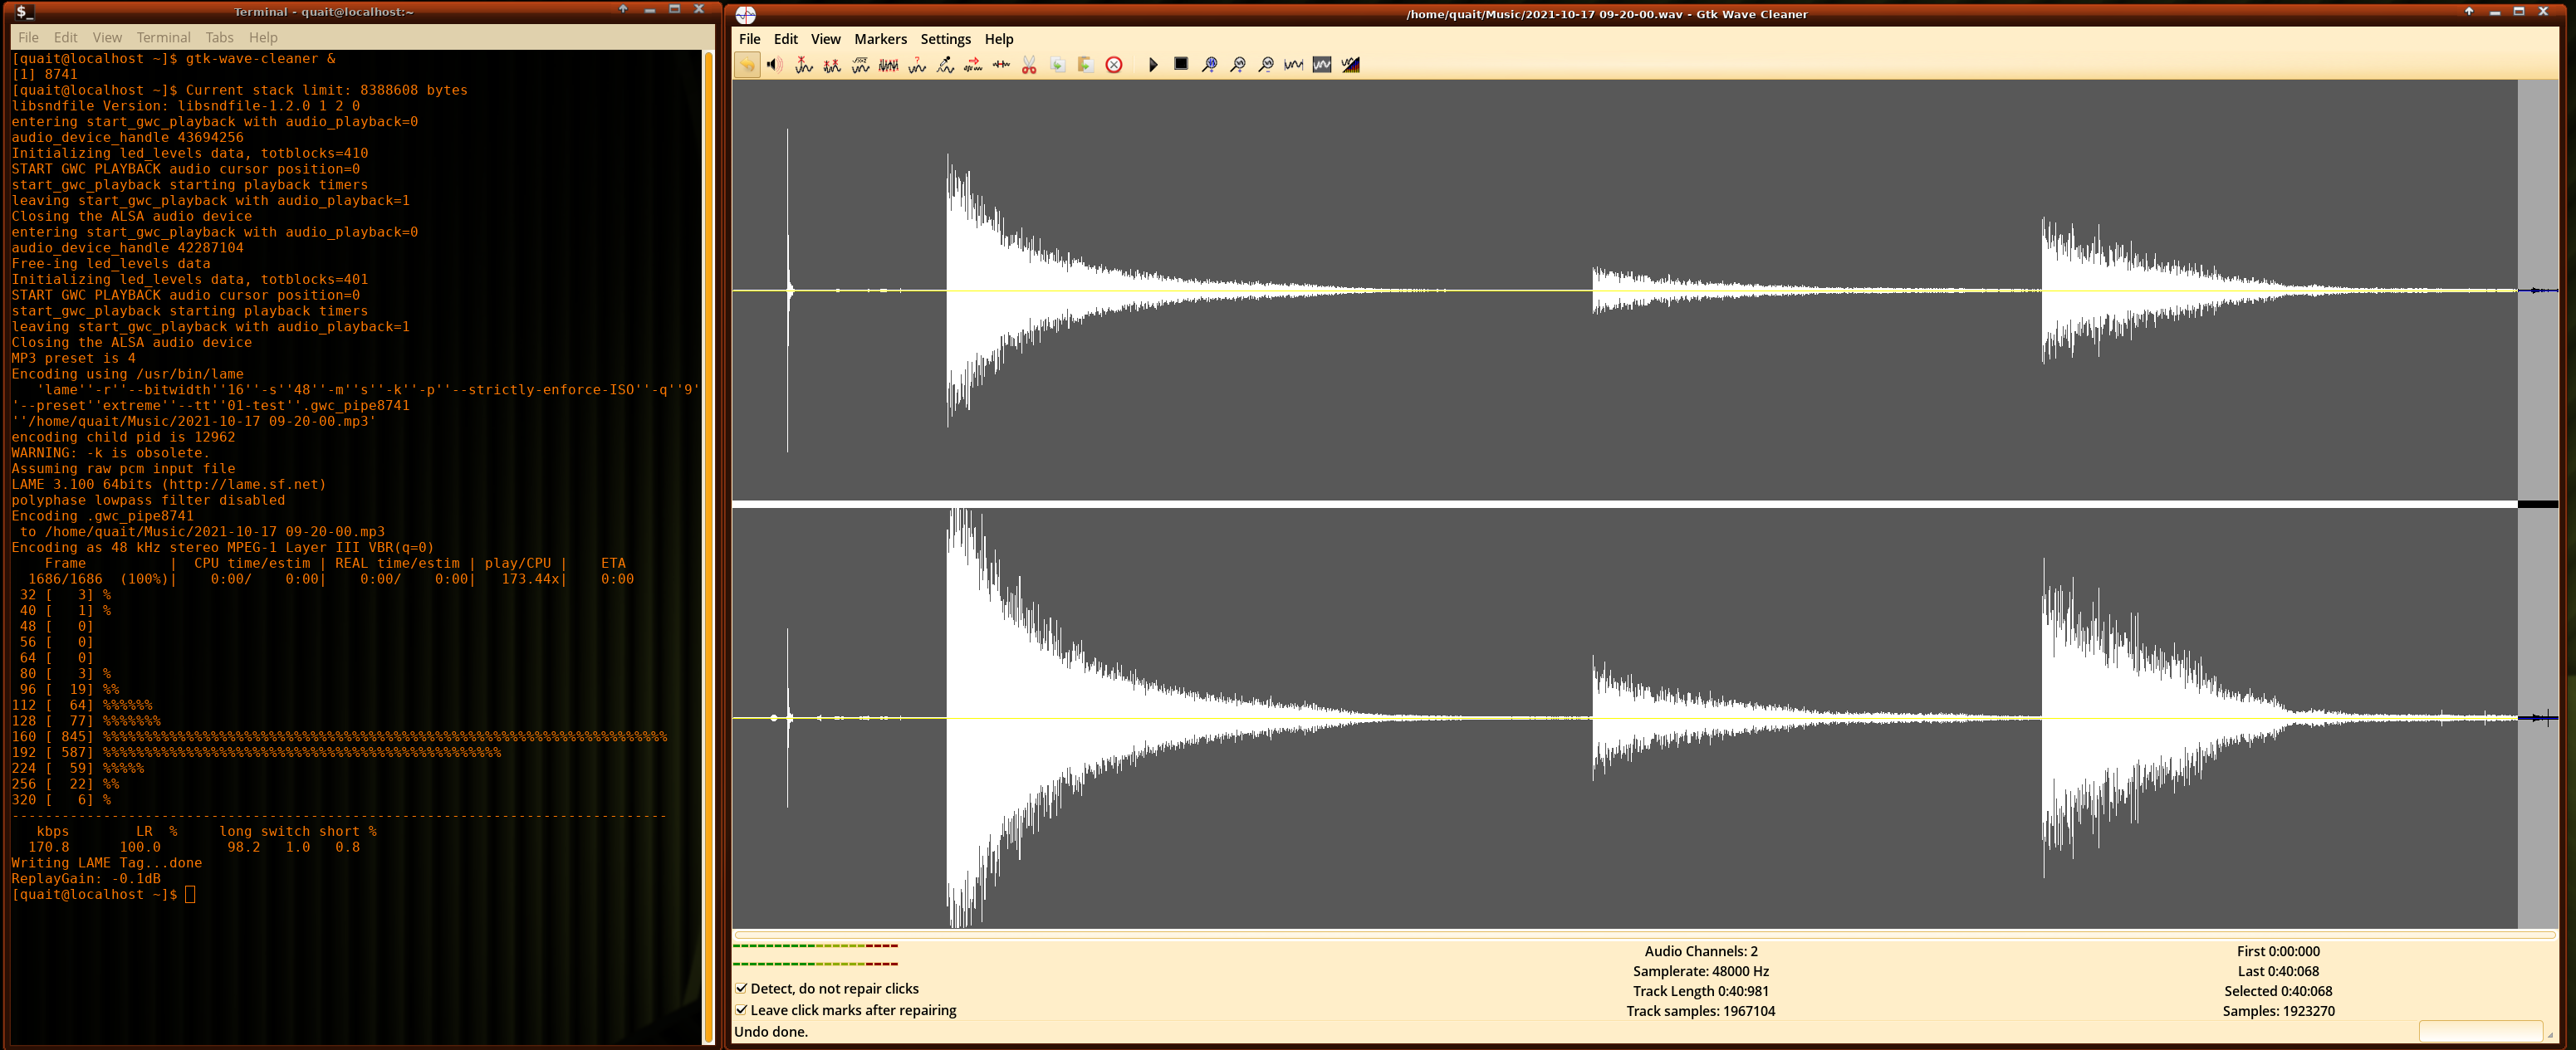Toggle Detect, do not repair clicks
2576x1050 pixels.
click(742, 988)
